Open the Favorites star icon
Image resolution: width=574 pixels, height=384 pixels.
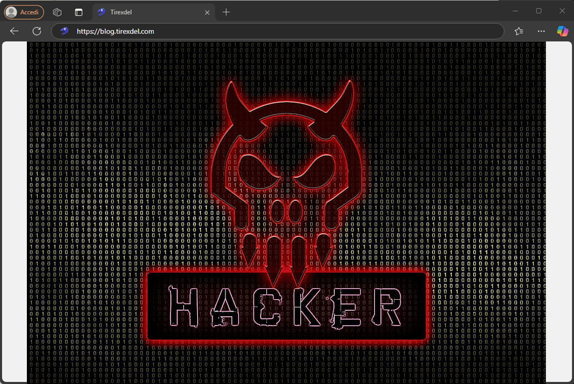(518, 31)
